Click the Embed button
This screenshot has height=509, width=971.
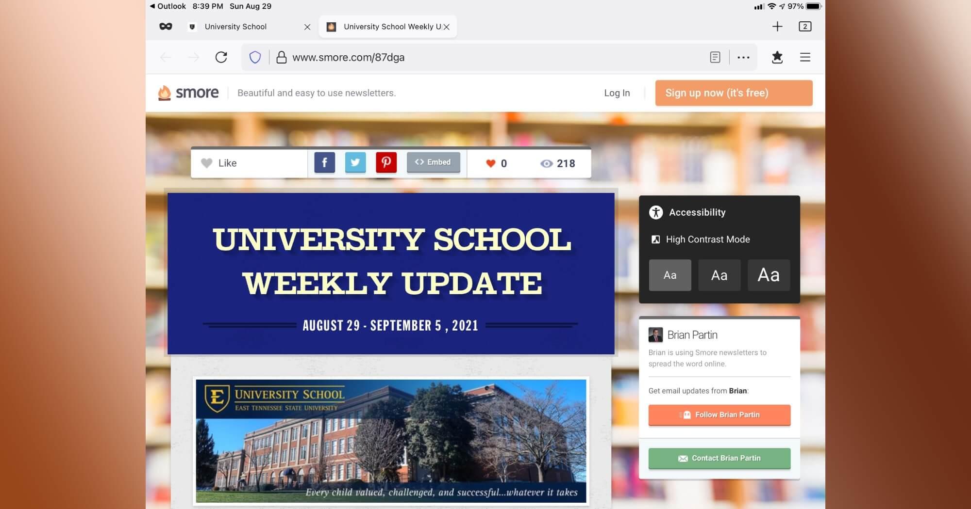point(433,162)
